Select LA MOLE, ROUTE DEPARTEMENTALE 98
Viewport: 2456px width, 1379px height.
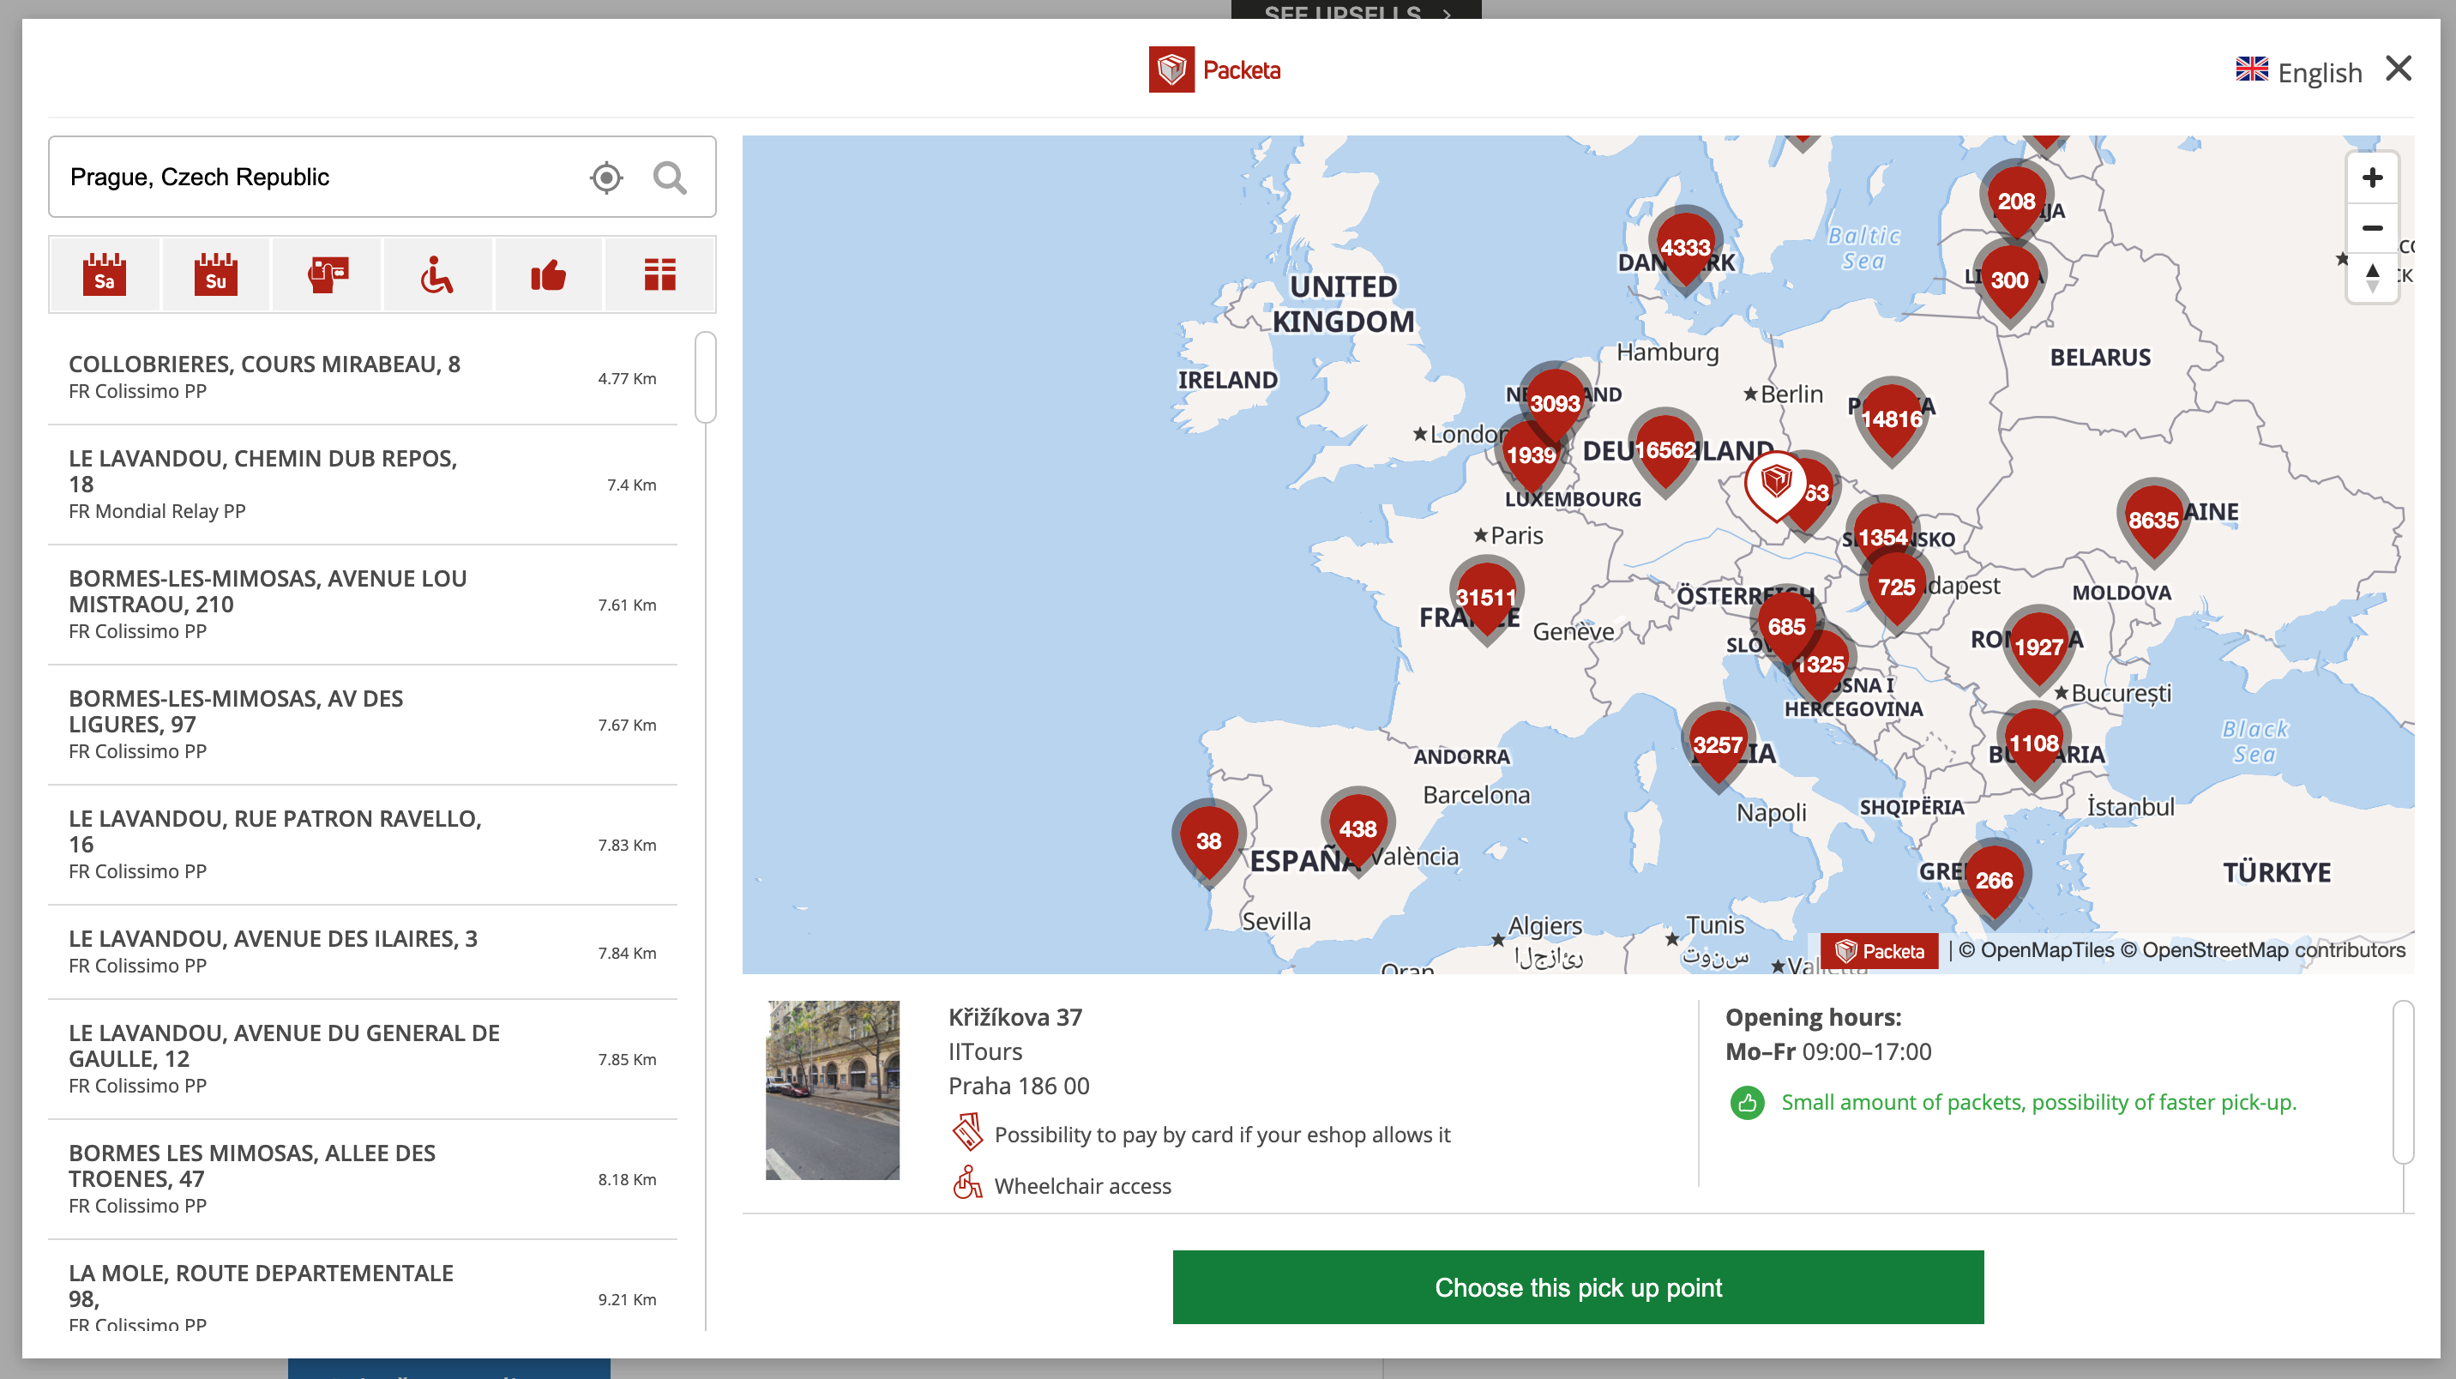(x=362, y=1287)
